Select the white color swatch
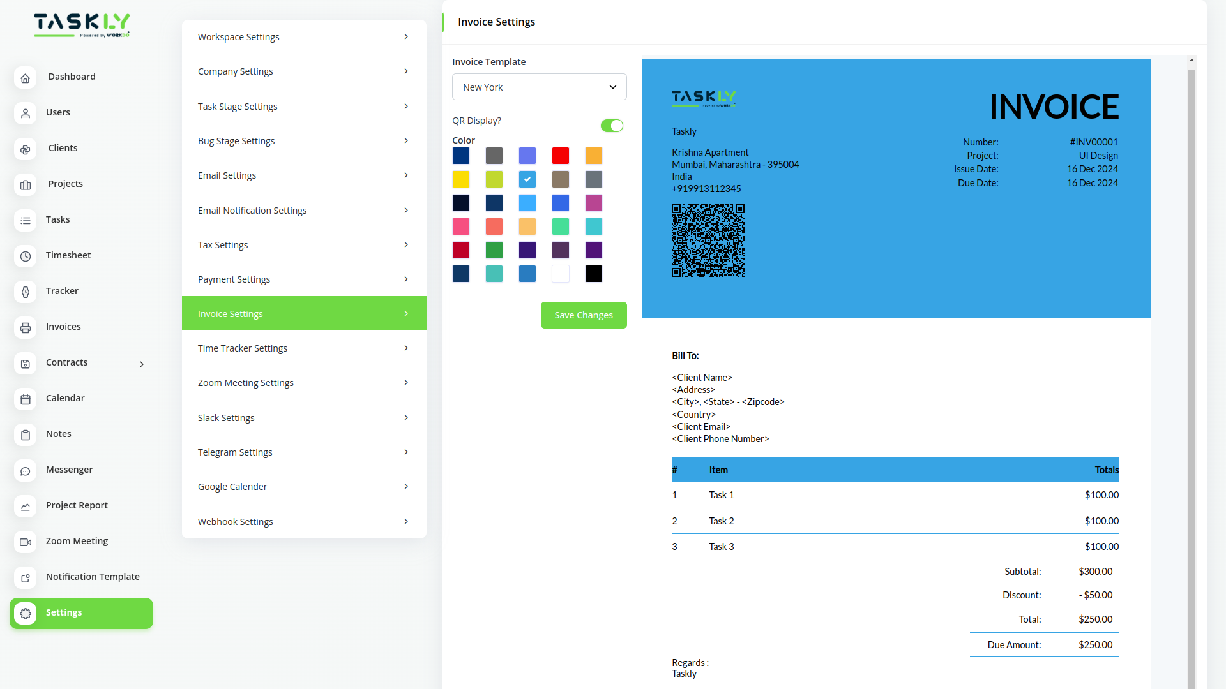The height and width of the screenshot is (689, 1226). [560, 274]
